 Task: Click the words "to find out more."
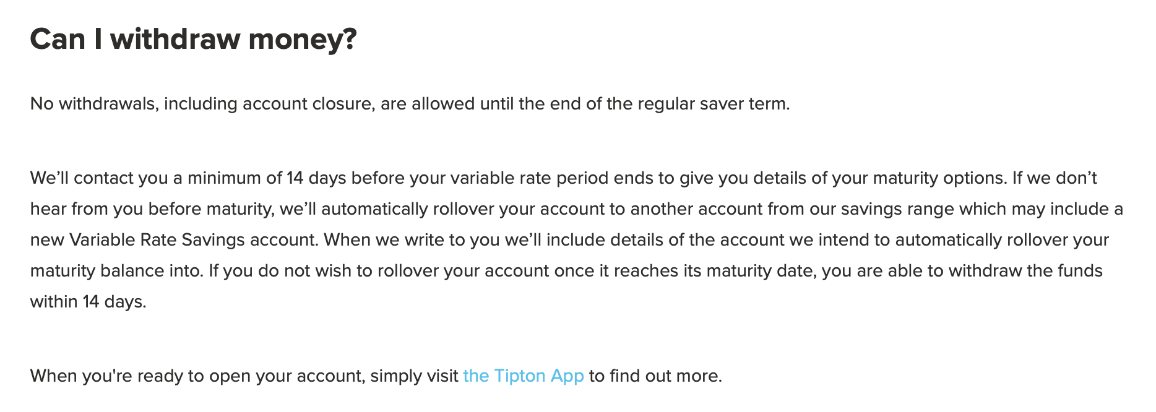pos(655,376)
